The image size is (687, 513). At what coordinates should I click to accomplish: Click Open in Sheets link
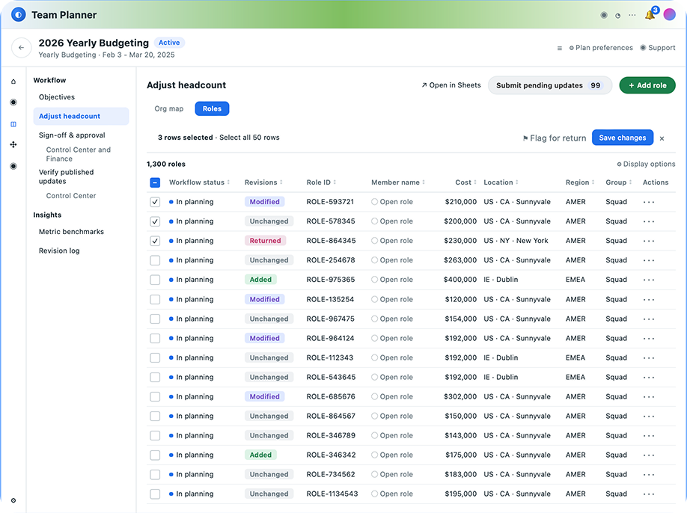(451, 85)
